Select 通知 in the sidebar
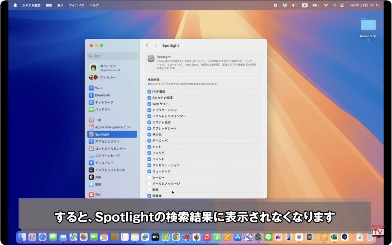 (112, 195)
